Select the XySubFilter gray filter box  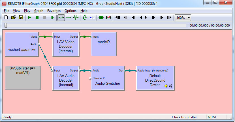point(23,78)
